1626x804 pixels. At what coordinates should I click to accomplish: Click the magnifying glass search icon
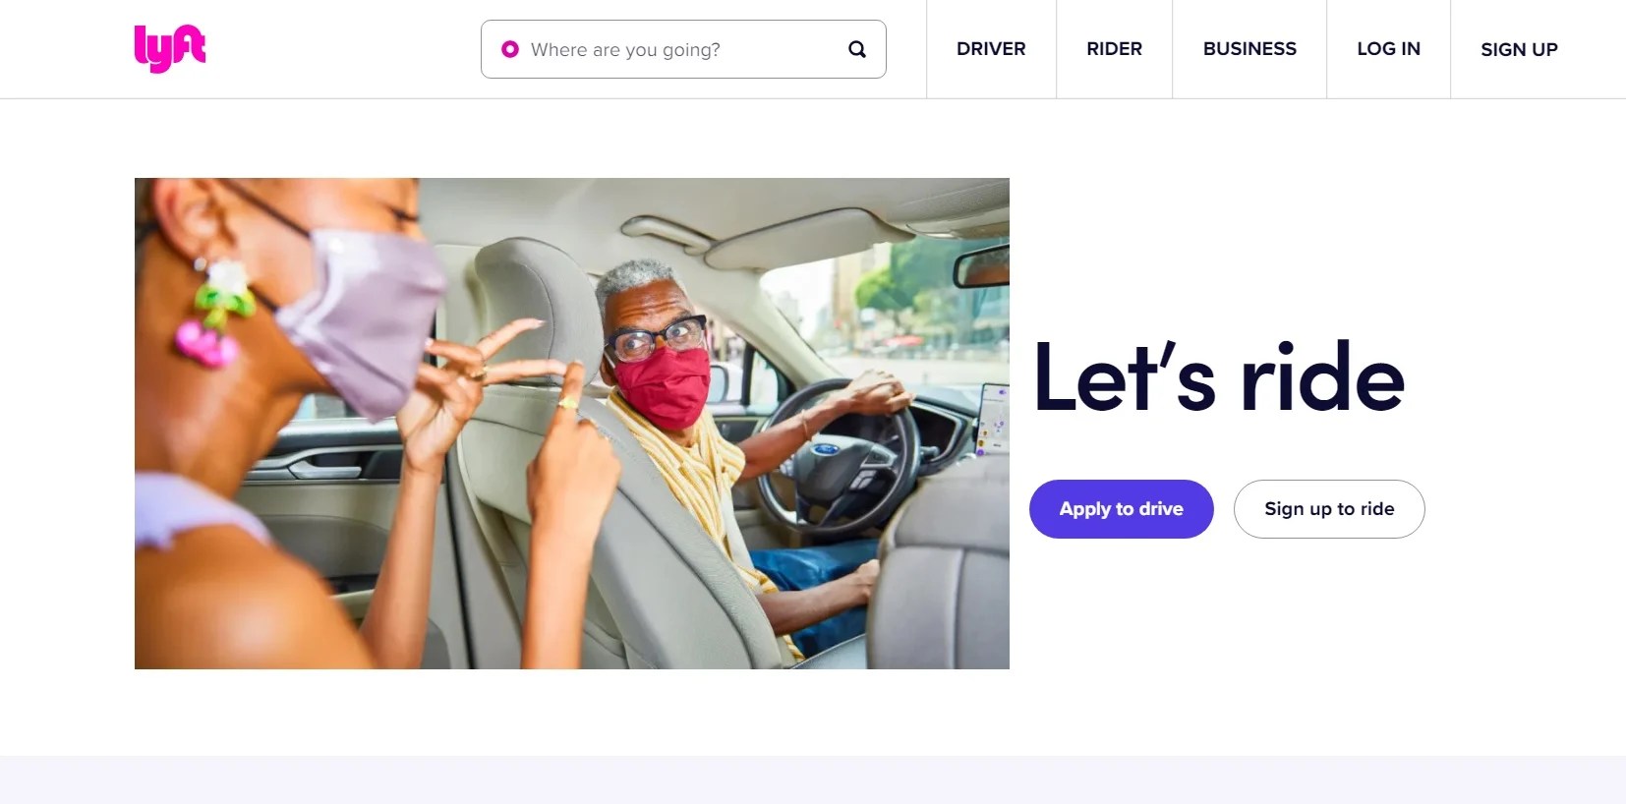click(857, 49)
